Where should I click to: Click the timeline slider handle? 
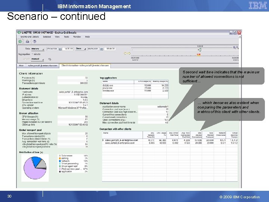(200, 50)
